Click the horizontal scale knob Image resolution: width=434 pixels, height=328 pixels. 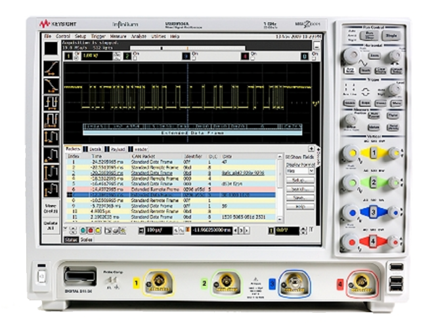pyautogui.click(x=351, y=55)
